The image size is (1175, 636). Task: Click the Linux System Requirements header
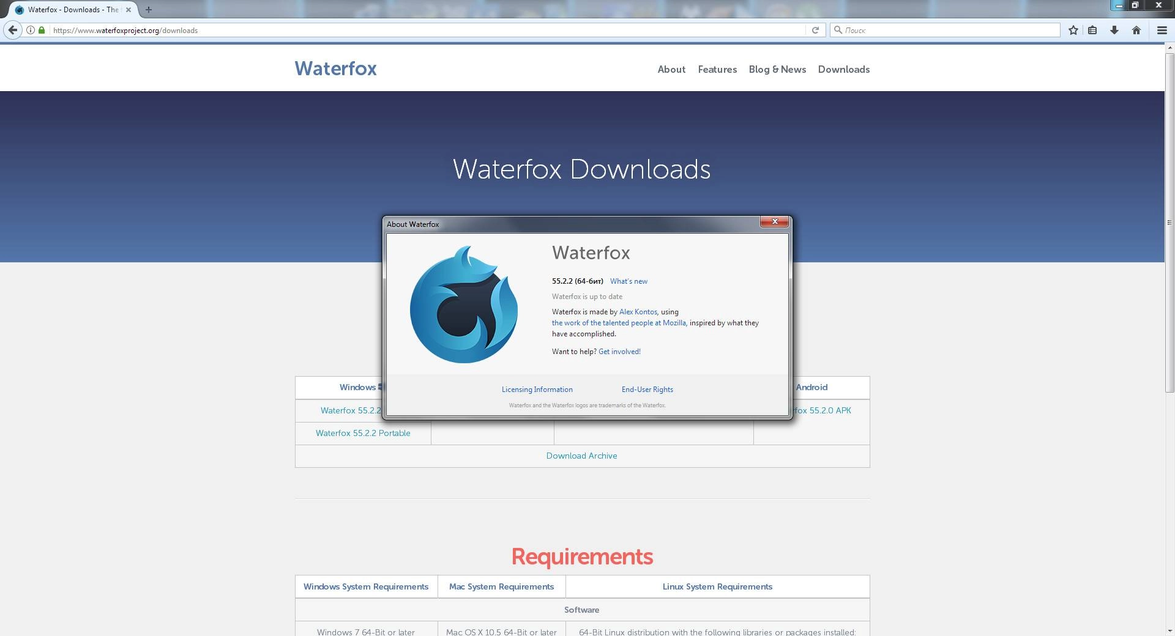pyautogui.click(x=717, y=586)
